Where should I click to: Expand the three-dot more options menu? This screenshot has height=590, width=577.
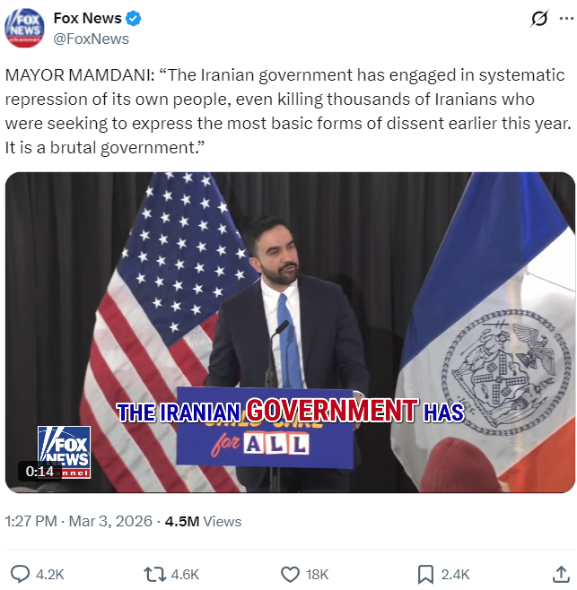[x=565, y=19]
